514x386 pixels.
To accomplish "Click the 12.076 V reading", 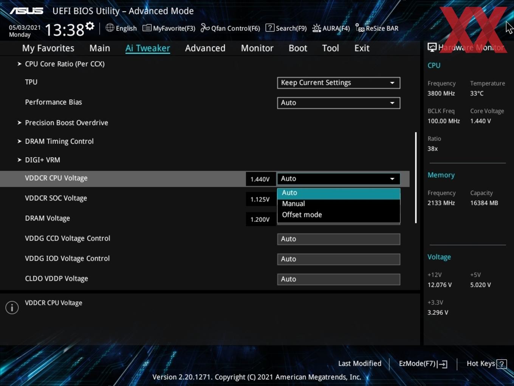I will tap(440, 285).
